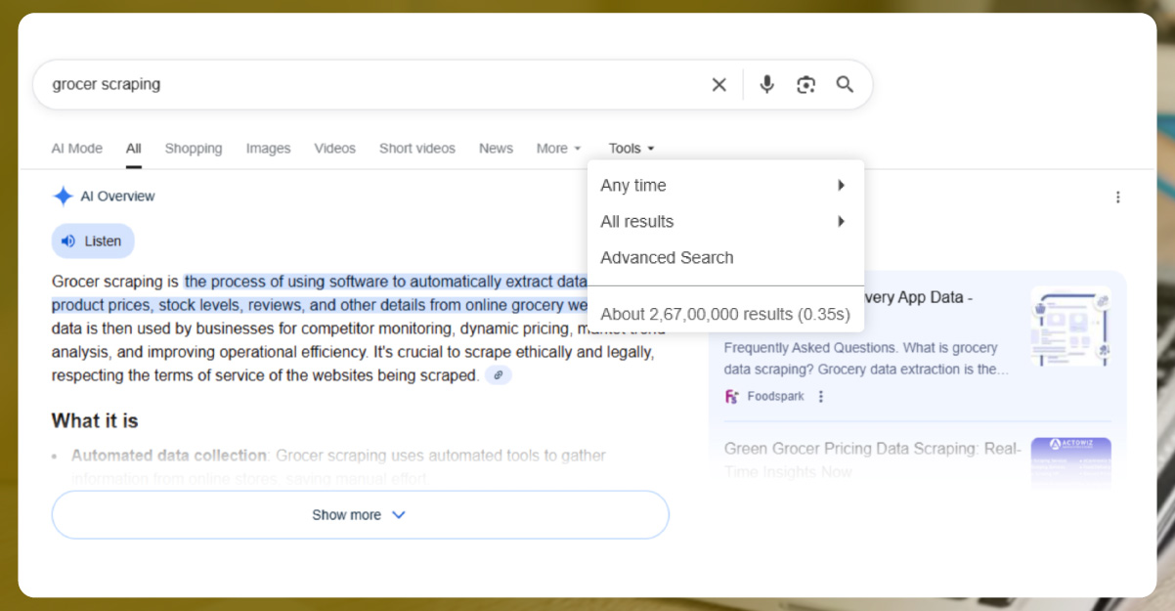Expand the Any time filter submenu
This screenshot has width=1175, height=611.
723,186
